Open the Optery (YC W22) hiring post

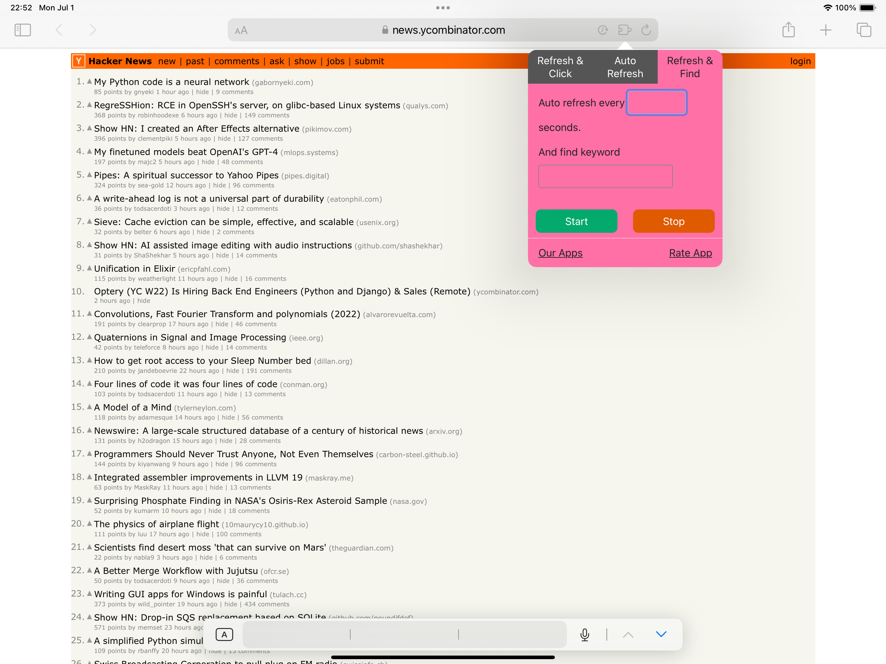[x=282, y=291]
